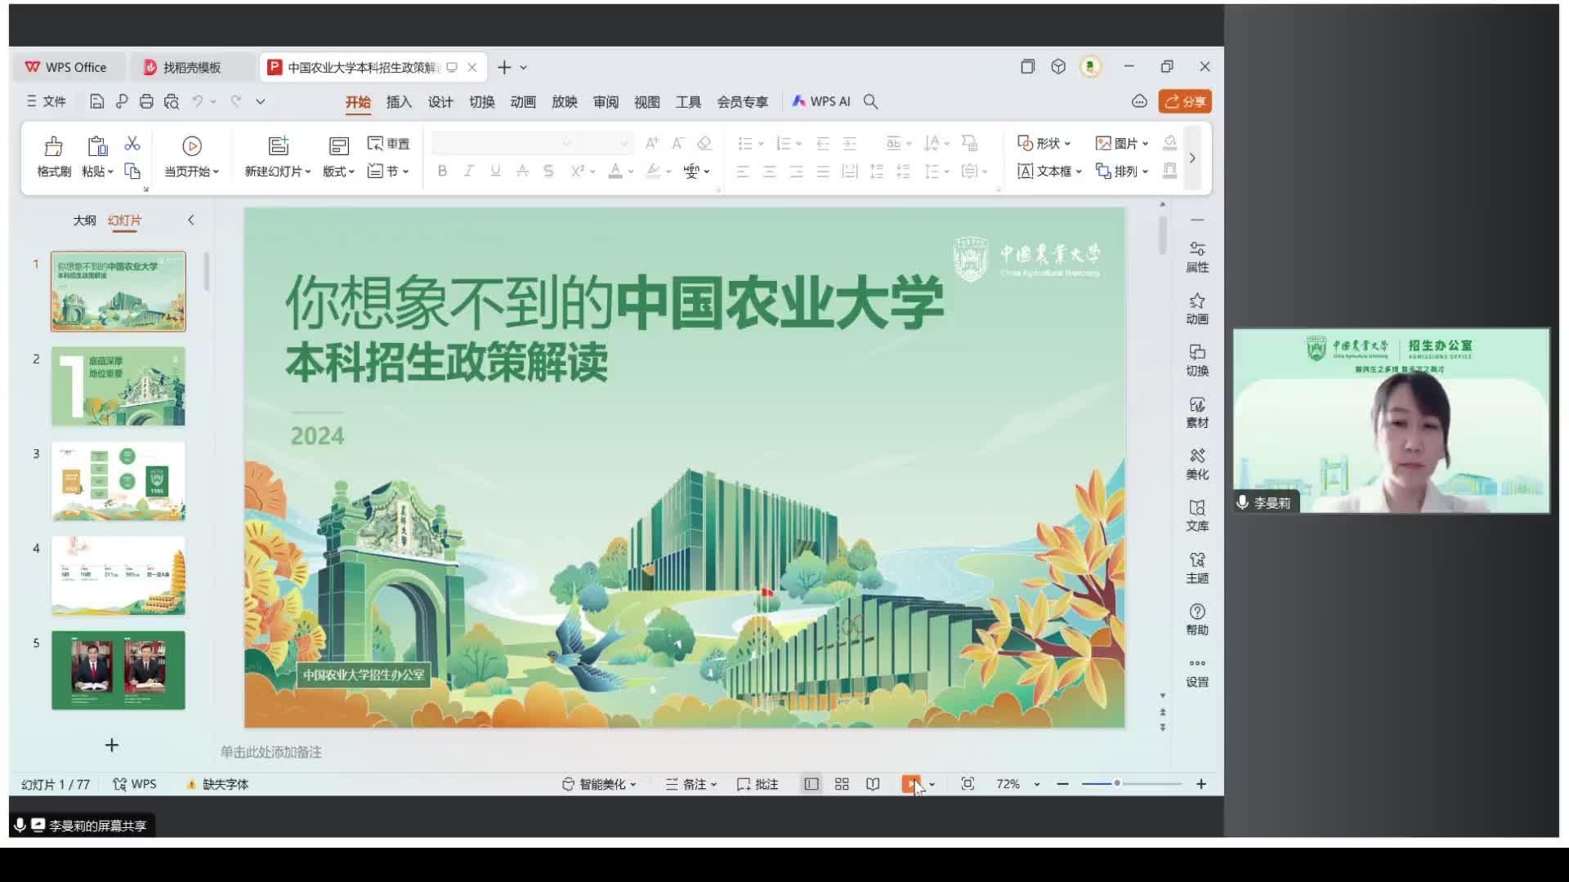Click the Undo arrow icon

tap(198, 101)
